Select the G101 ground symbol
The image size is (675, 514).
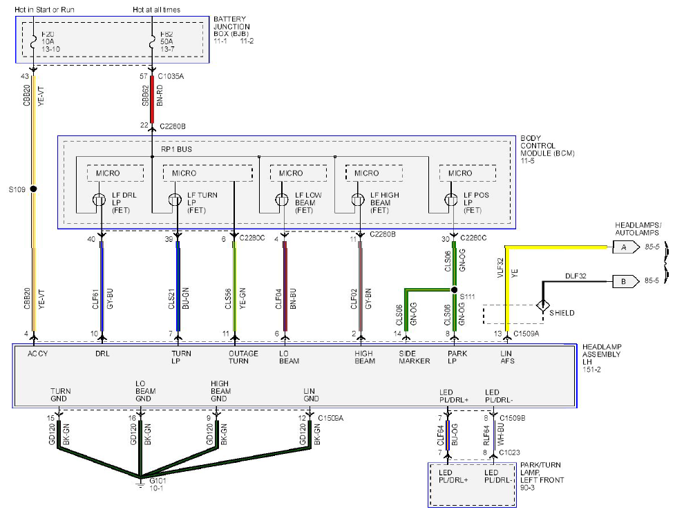pos(140,482)
